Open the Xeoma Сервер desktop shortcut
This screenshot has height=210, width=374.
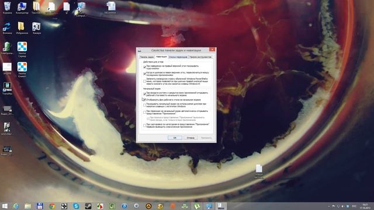tap(22, 49)
